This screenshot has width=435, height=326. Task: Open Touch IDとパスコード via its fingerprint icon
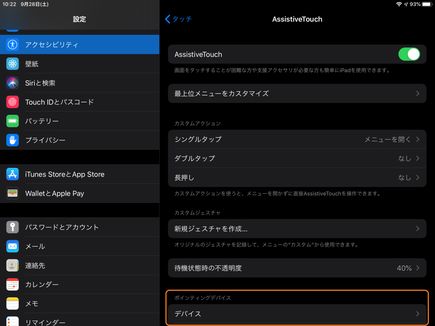13,102
